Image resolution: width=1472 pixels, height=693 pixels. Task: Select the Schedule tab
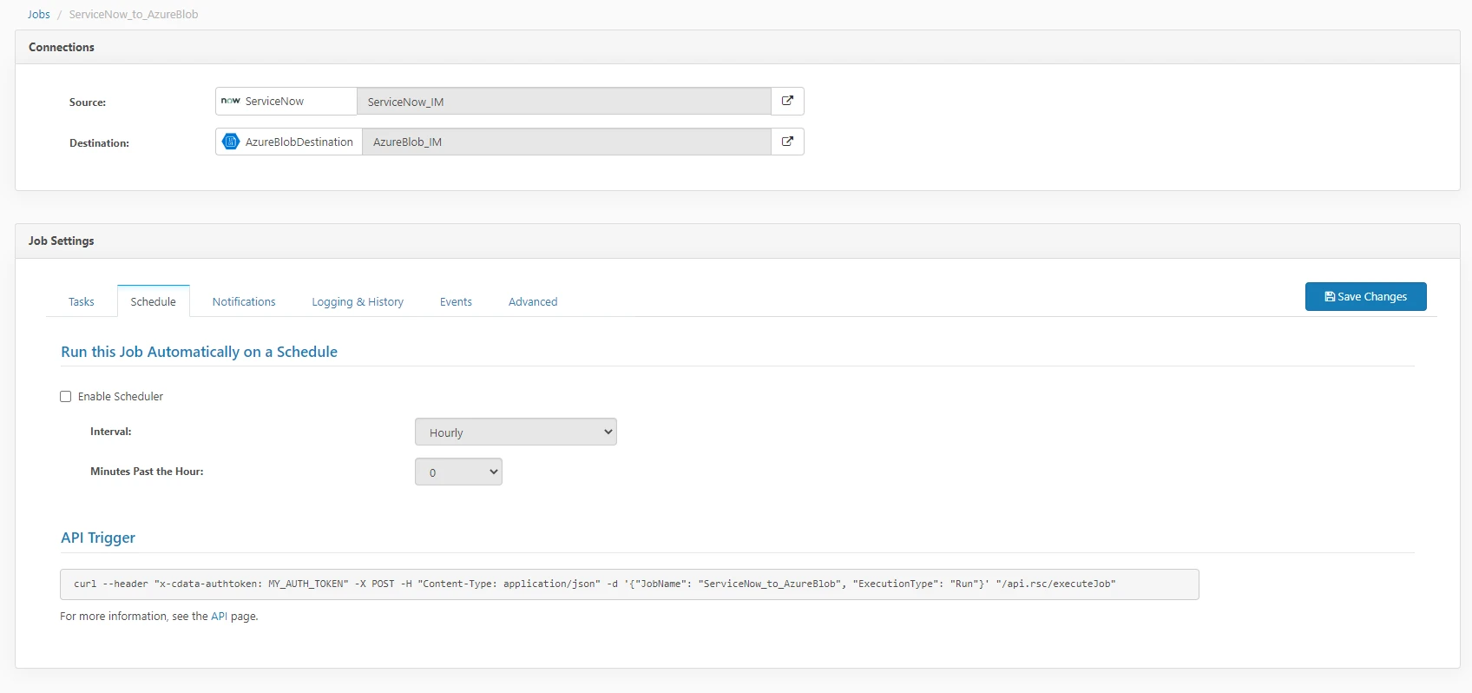[x=154, y=301]
